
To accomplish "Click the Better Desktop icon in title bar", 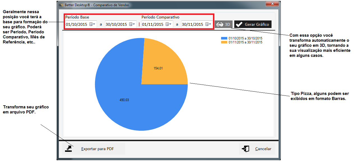I will tap(61, 5).
